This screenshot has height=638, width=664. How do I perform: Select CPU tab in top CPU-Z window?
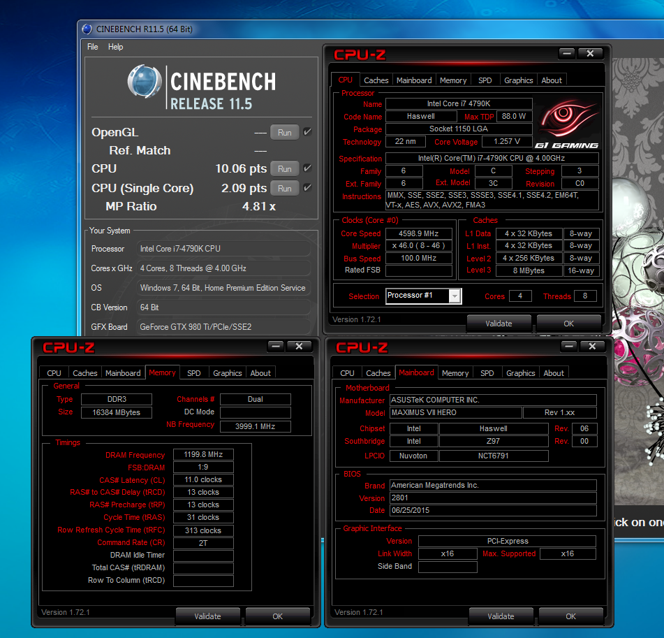[345, 80]
